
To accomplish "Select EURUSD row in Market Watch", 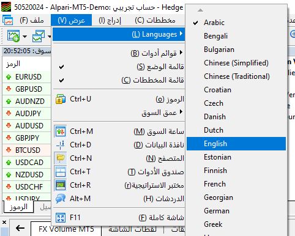I will point(26,77).
